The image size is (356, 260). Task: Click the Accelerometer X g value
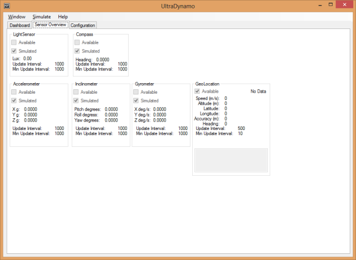coord(31,109)
